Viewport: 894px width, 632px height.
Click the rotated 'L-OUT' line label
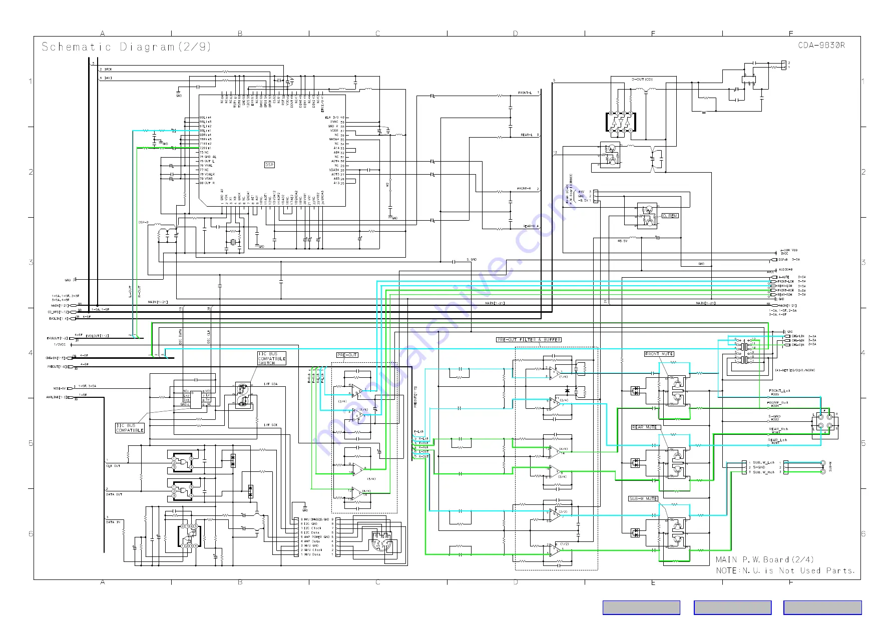click(x=130, y=291)
